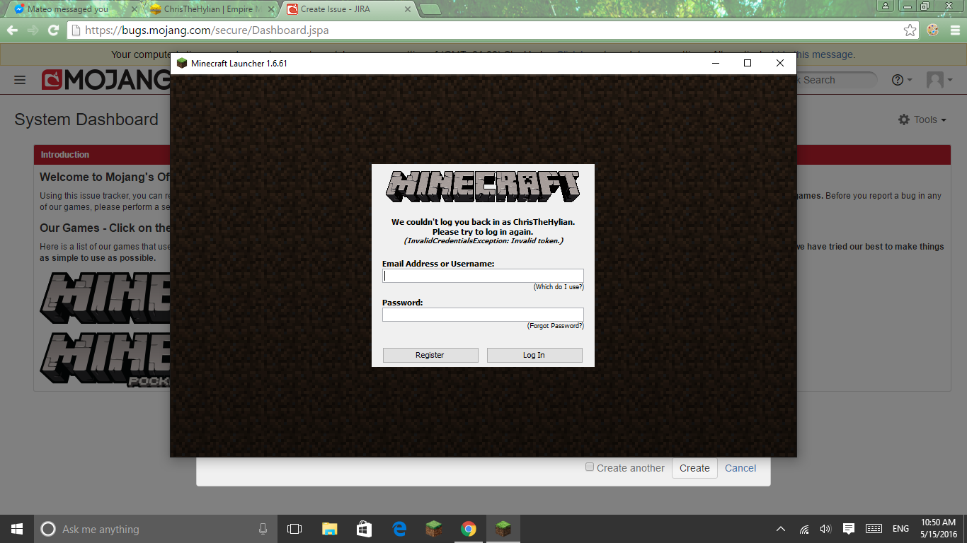Click the JIRA Search box
Viewport: 967px width, 543px height.
tap(835, 80)
